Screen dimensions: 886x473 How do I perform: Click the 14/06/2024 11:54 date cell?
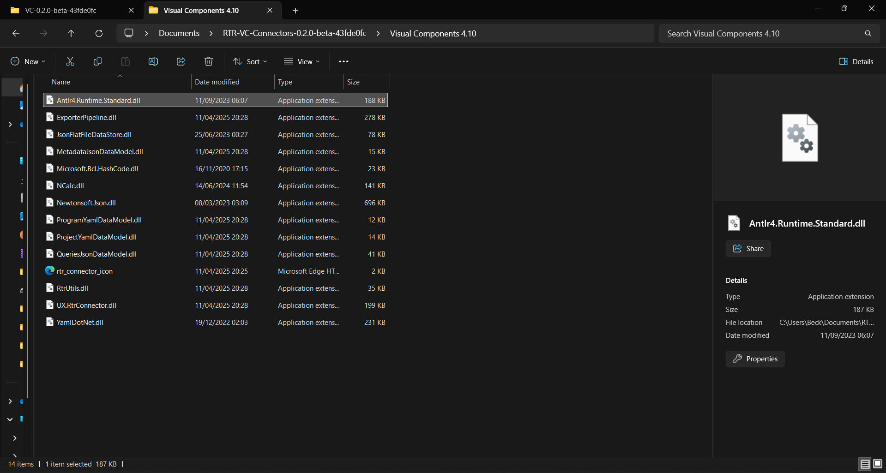click(221, 186)
